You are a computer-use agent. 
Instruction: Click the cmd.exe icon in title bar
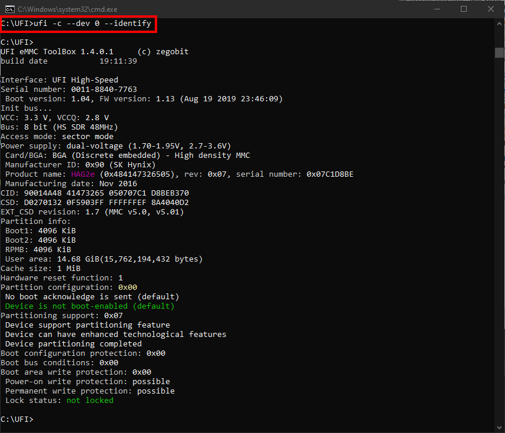point(9,9)
